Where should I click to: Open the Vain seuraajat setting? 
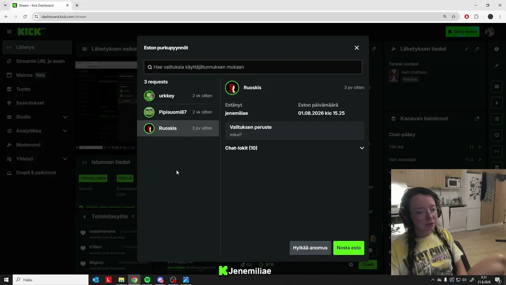435,160
